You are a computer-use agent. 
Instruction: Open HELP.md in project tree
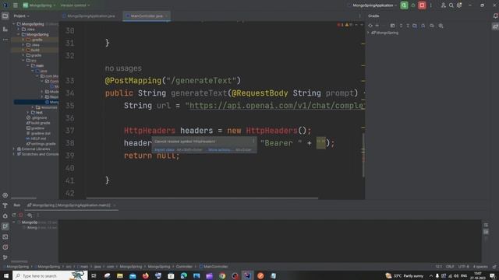(37, 138)
